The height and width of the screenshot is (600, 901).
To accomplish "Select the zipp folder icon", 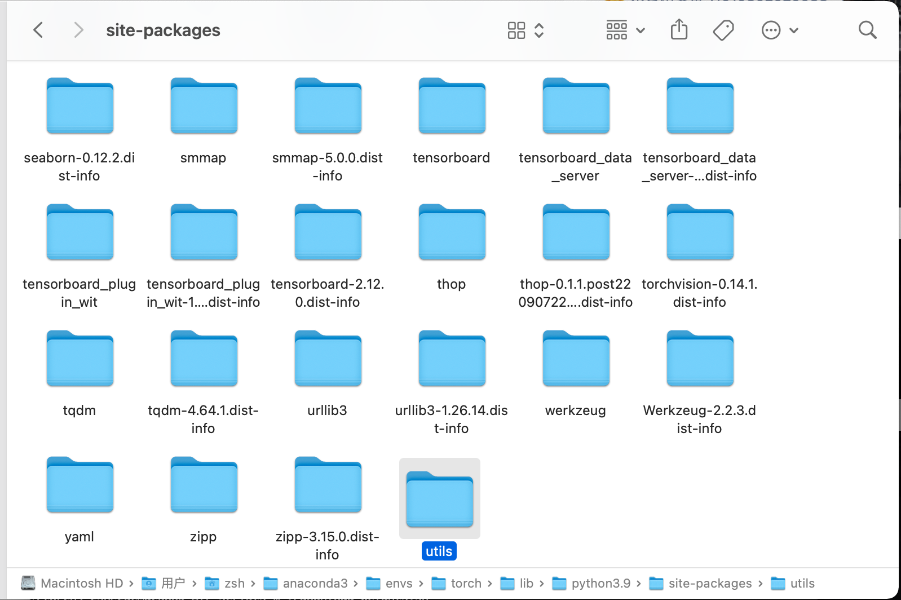I will [204, 485].
